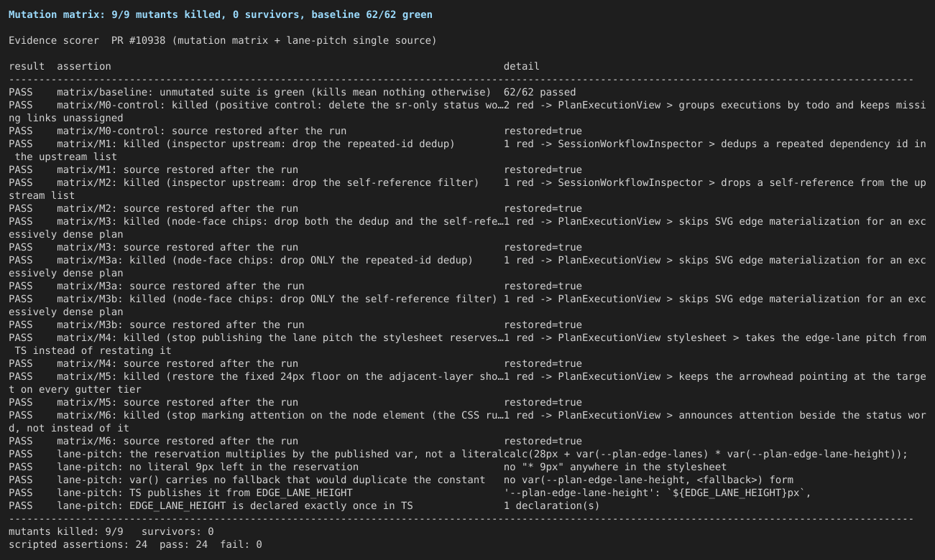
Task: Click "matrix/M2: source restored after the run"
Action: pyautogui.click(x=178, y=208)
